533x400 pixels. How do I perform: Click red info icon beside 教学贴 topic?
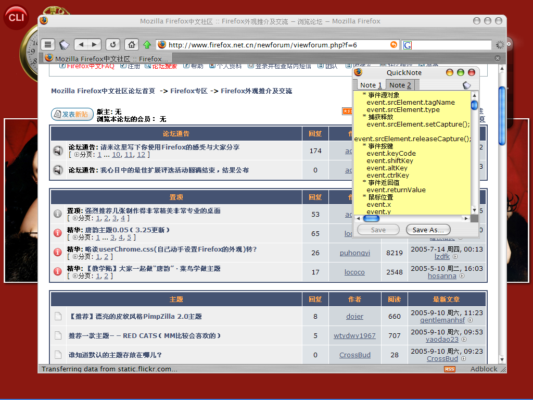(x=57, y=271)
